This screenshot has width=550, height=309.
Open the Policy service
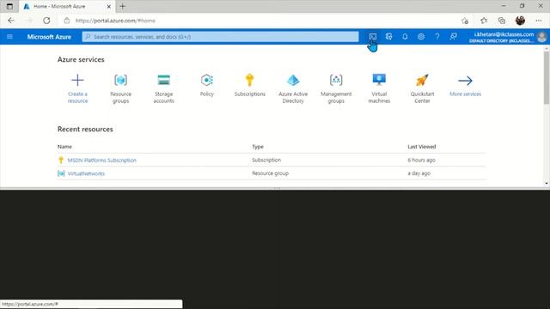207,85
